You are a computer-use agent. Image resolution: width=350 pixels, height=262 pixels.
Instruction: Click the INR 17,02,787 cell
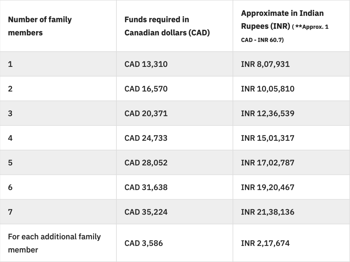pos(268,162)
